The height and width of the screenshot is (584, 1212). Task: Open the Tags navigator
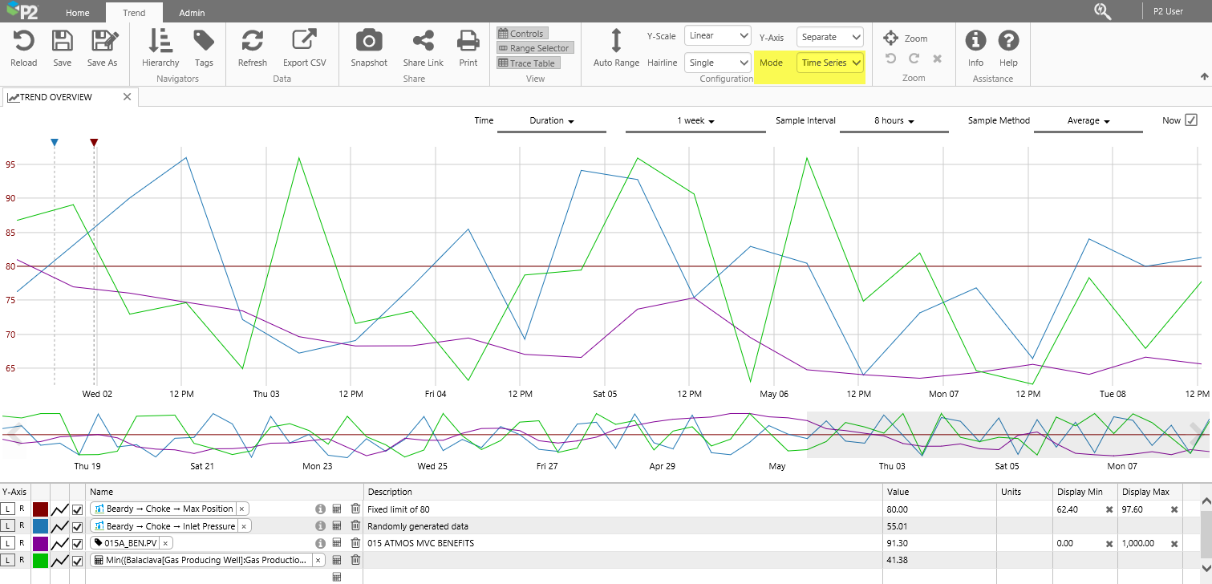(204, 42)
